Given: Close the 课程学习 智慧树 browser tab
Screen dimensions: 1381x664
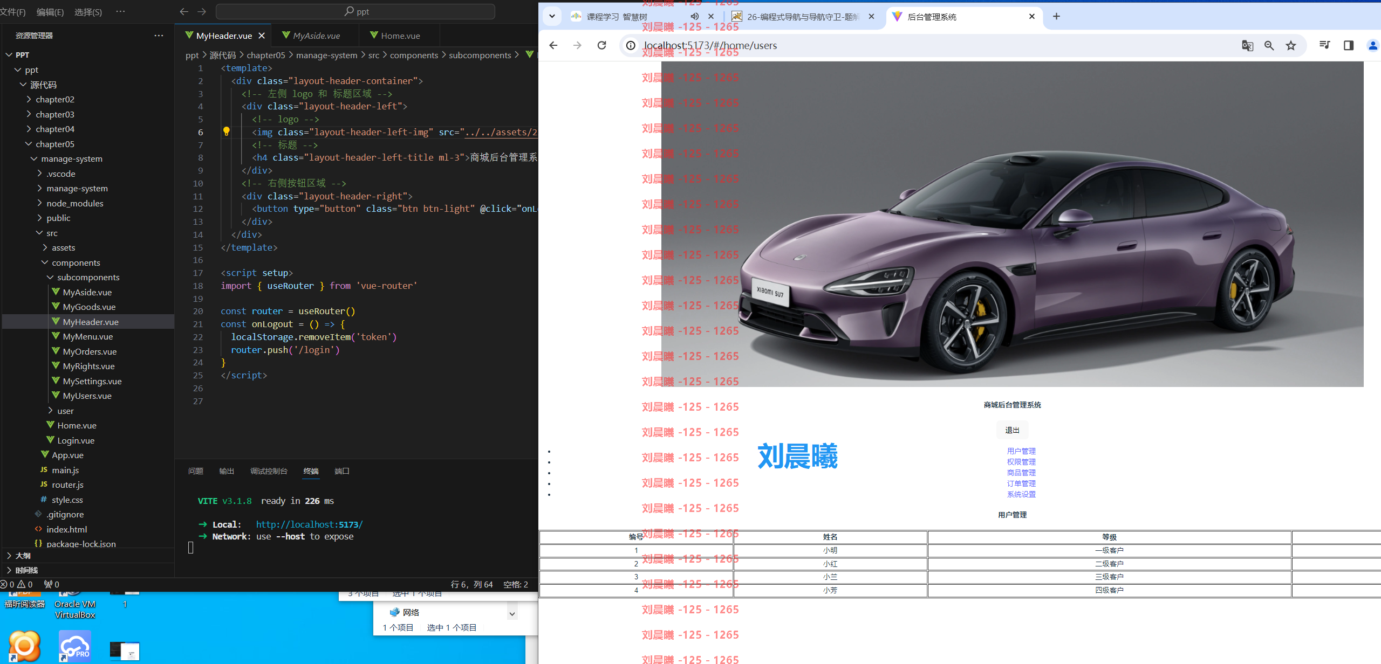Looking at the screenshot, I should (x=711, y=17).
